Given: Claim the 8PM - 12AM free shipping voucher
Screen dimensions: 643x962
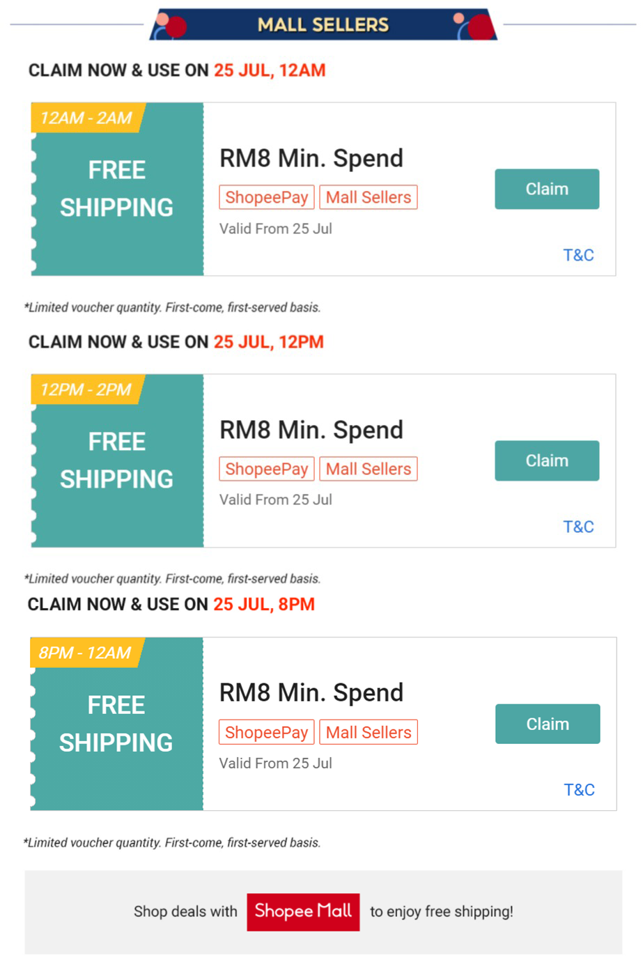Looking at the screenshot, I should pos(548,724).
